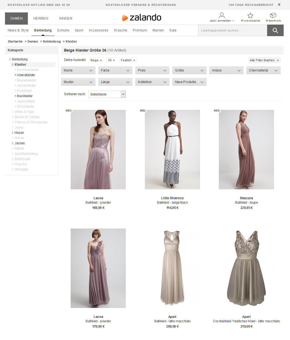
Task: Remove the 36 size filter chip
Action: click(114, 60)
